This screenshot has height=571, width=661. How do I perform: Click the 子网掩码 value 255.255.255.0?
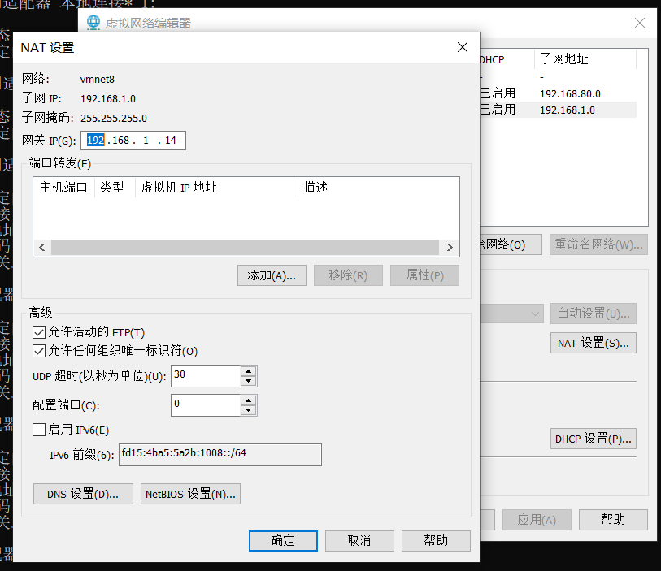tap(114, 119)
